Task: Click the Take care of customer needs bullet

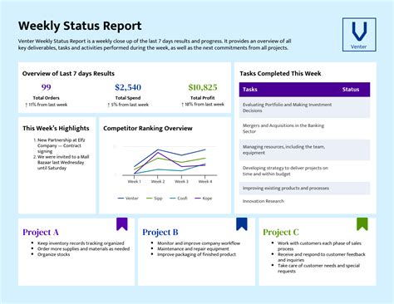Action: (x=318, y=268)
